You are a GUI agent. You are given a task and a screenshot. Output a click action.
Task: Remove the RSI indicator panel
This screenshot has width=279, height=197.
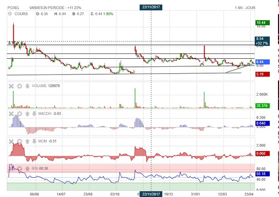click(x=11, y=169)
